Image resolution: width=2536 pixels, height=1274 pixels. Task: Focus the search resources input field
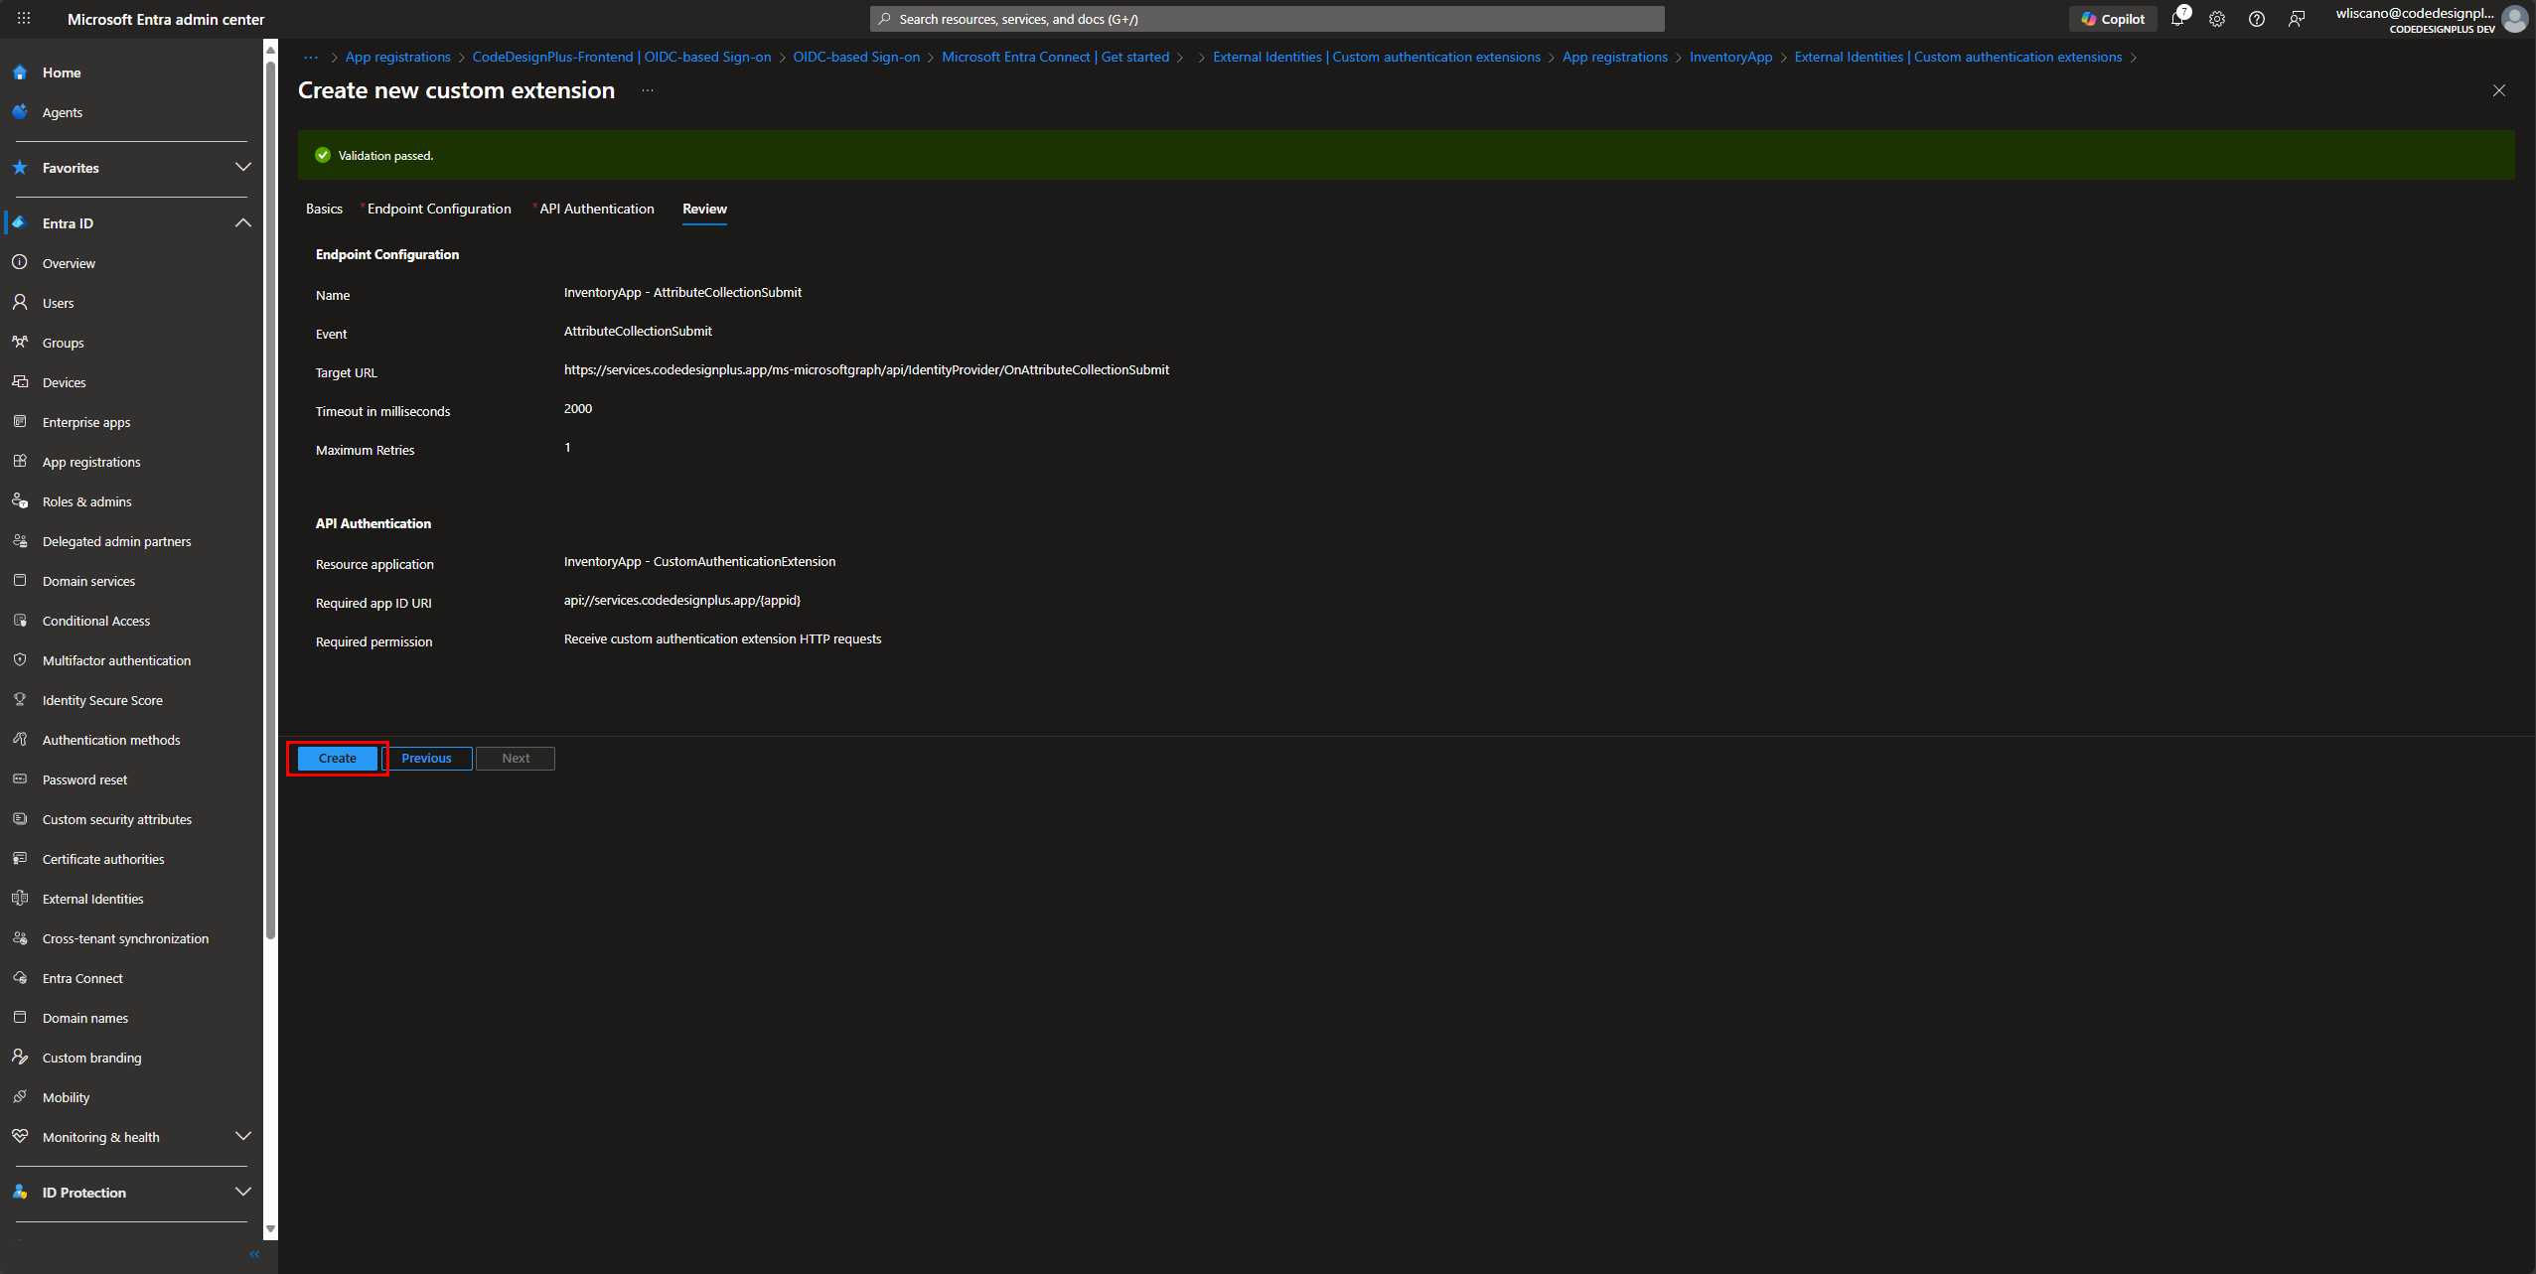1267,19
